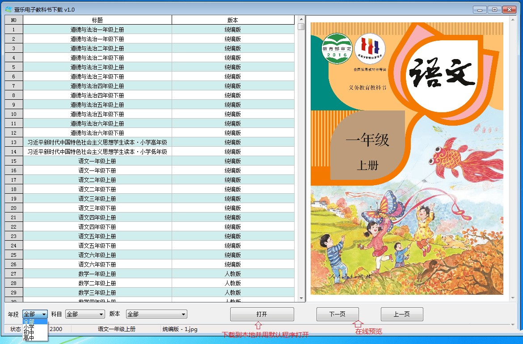Click status bar text 统编版 - 1.jpg
Screen dimensions: 523x344
click(180, 329)
